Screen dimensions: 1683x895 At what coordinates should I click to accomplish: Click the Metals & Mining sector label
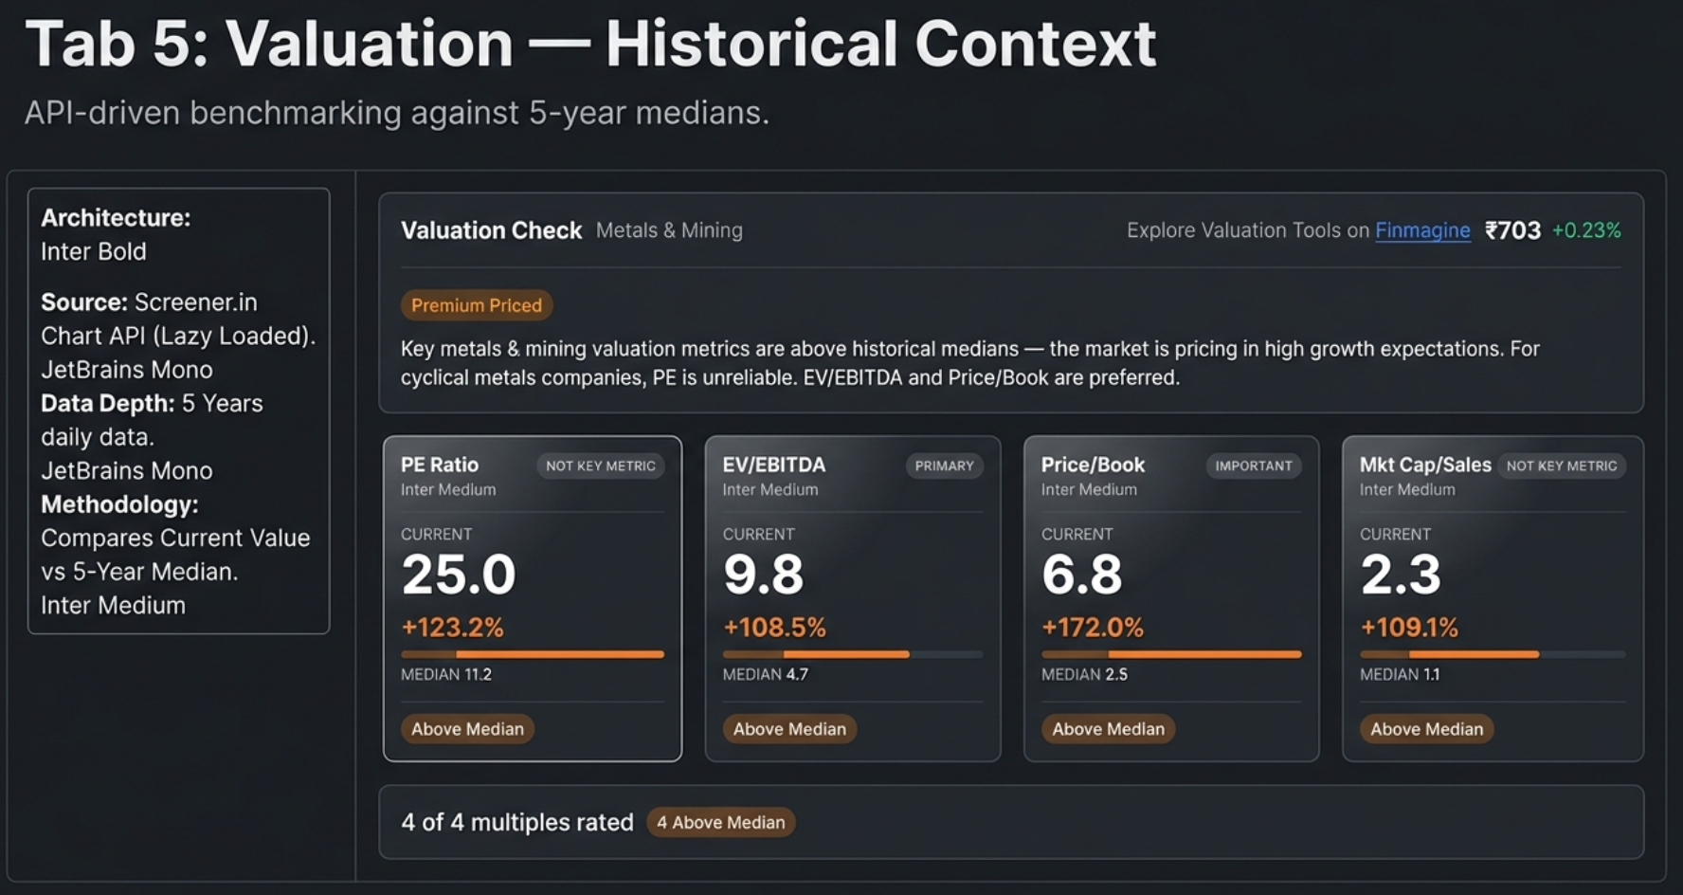[x=668, y=230]
